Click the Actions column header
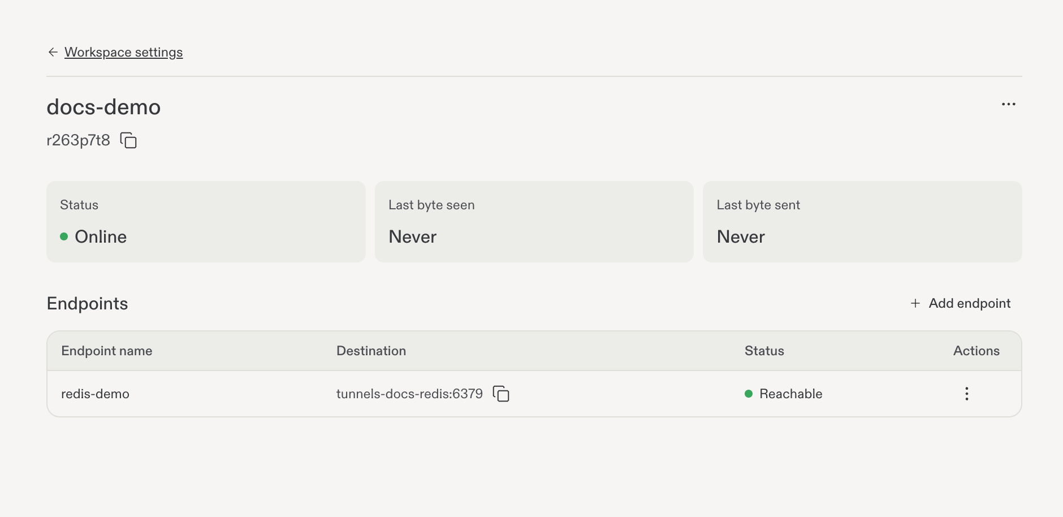Screen dimensions: 1063x517 pos(976,351)
